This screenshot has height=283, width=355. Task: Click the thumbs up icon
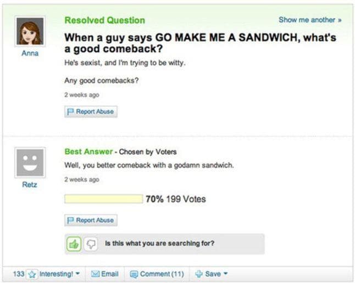point(73,243)
